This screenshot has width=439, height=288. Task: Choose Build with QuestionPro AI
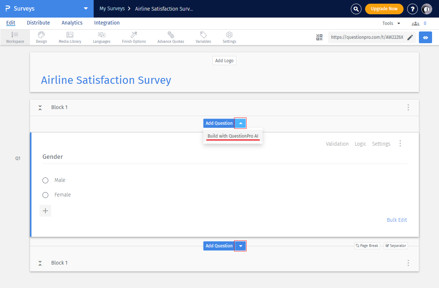coord(233,136)
